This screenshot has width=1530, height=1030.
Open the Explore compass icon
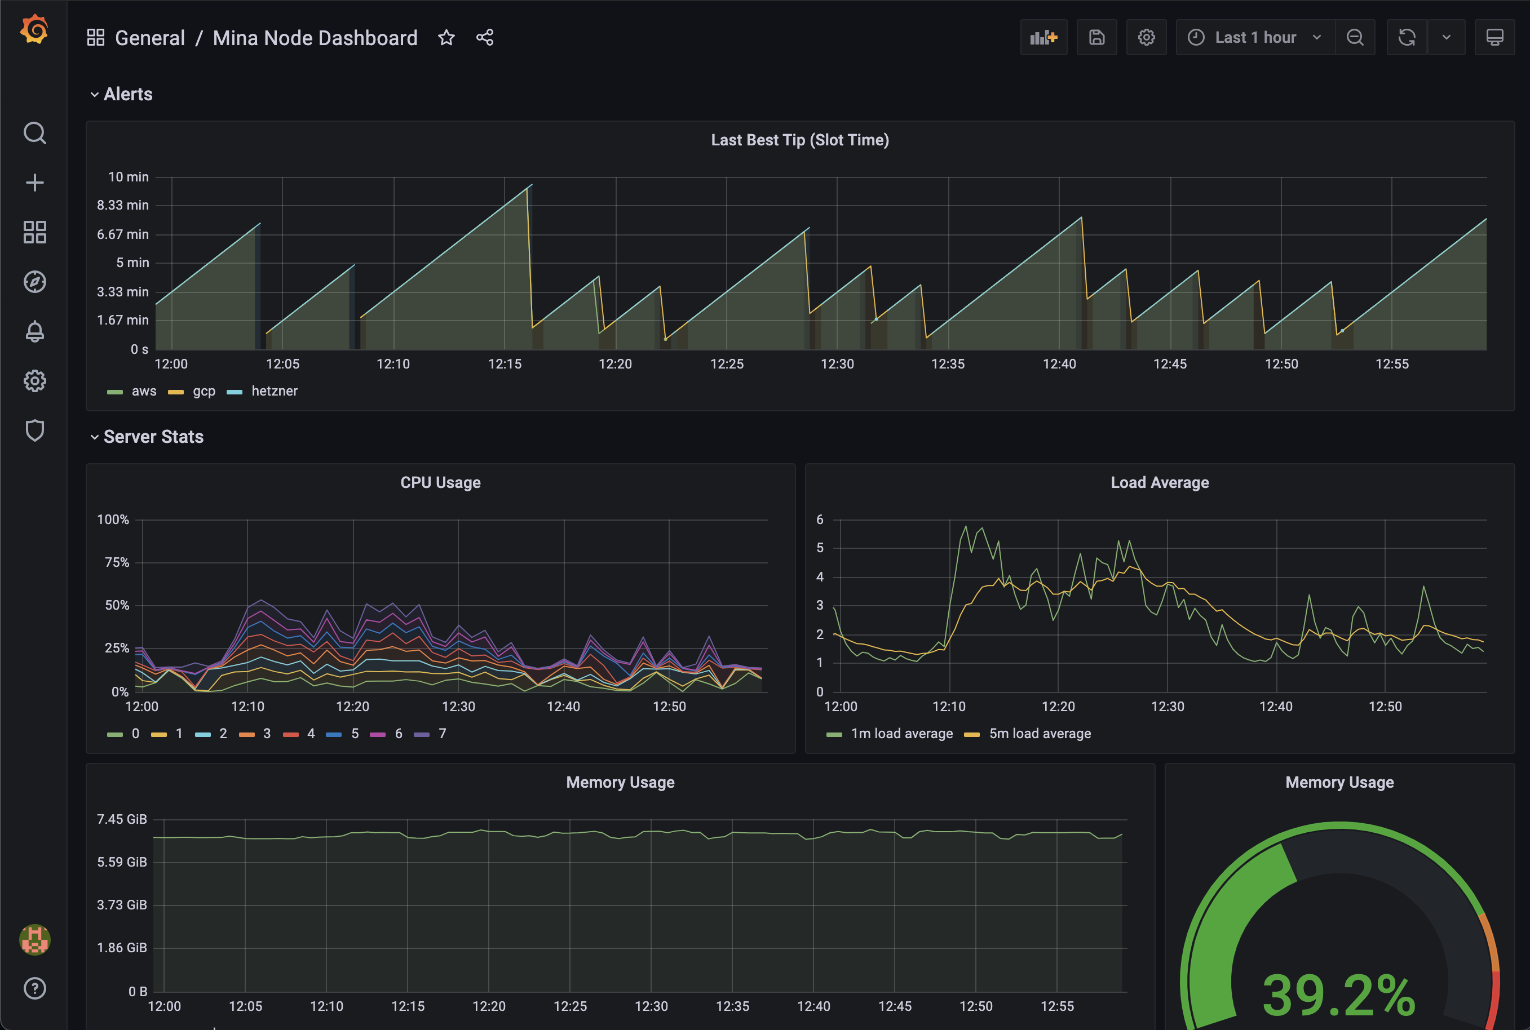(x=34, y=282)
